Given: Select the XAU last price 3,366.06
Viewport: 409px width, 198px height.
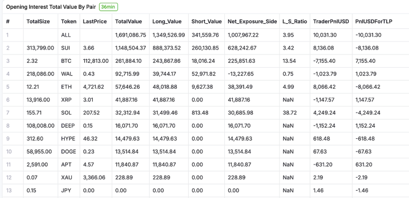Looking at the screenshot, I should coord(94,177).
